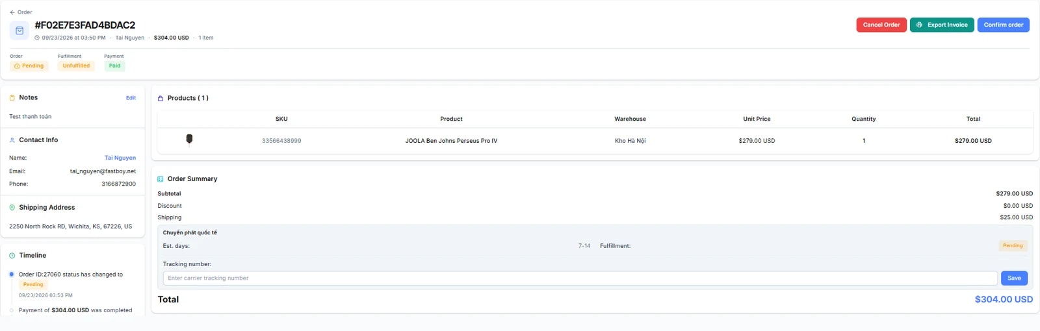Click the Unfulfilled fulfillment badge
Image resolution: width=1040 pixels, height=331 pixels.
coord(76,66)
